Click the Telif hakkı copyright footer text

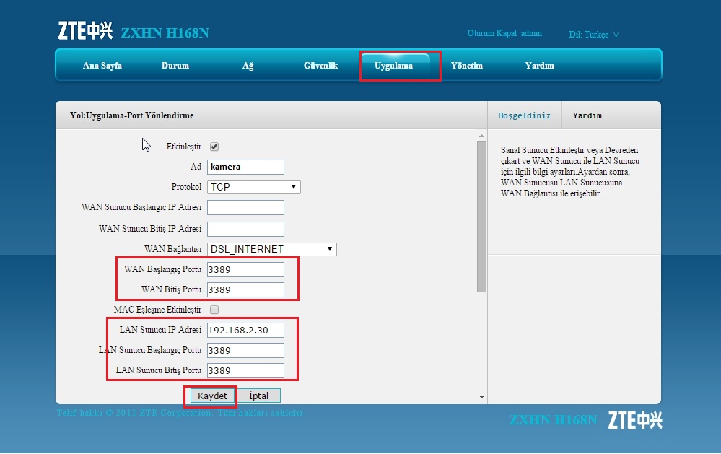tap(180, 413)
